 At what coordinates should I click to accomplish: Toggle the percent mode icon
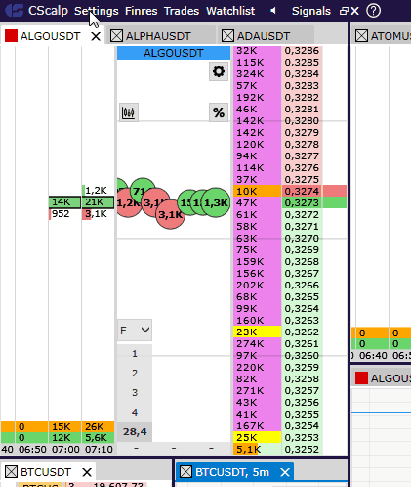pyautogui.click(x=219, y=112)
